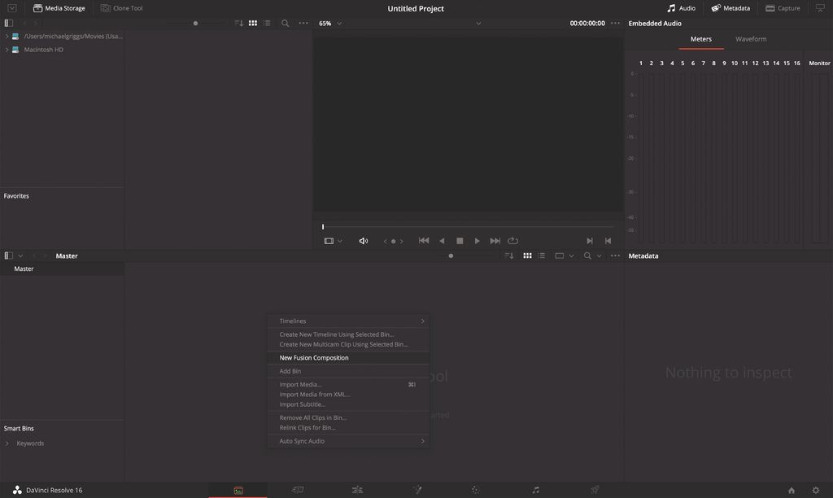Open the 65% viewer zoom dropdown
This screenshot has width=833, height=498.
tap(328, 23)
